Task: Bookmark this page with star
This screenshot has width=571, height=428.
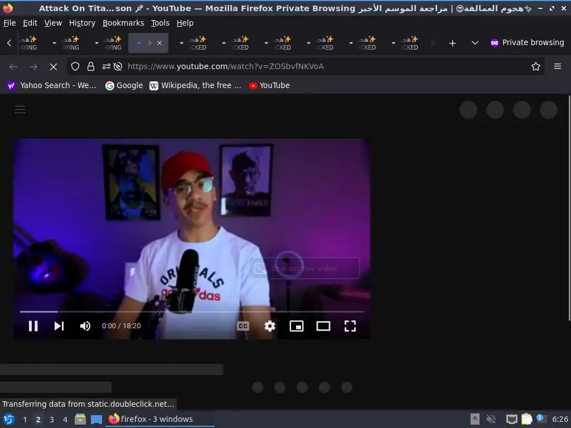Action: click(x=536, y=66)
